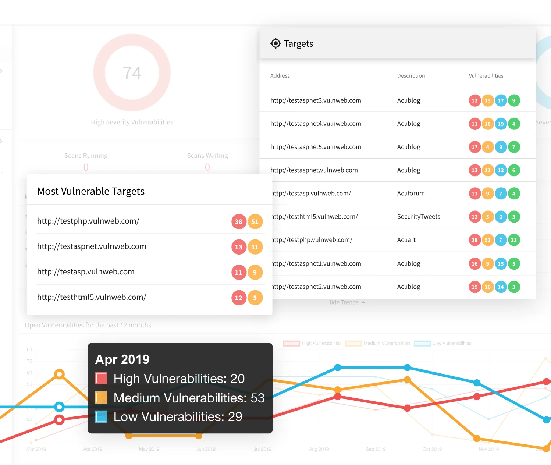
Task: Click the orange "9" badge on testasp row
Action: pos(255,272)
